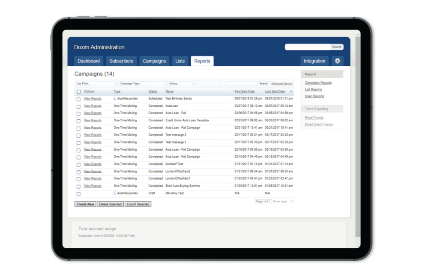Open the Status filter dropdown
The image size is (421, 280).
click(x=182, y=83)
